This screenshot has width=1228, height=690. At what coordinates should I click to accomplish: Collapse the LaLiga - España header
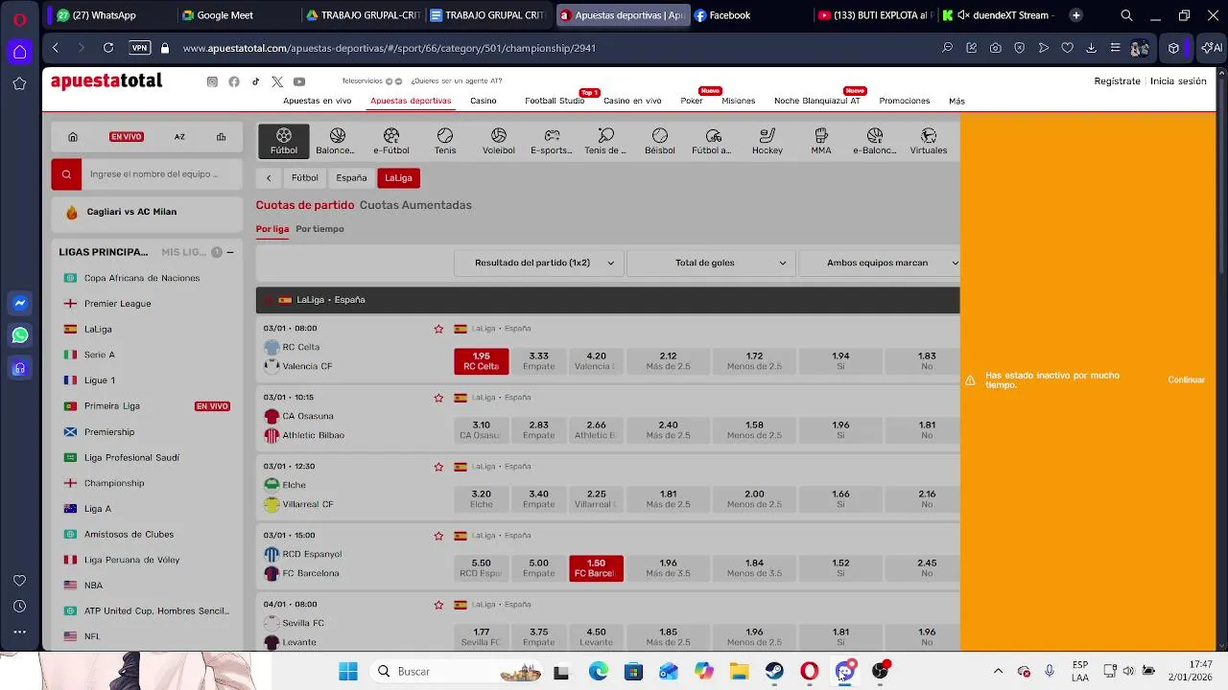click(x=607, y=300)
